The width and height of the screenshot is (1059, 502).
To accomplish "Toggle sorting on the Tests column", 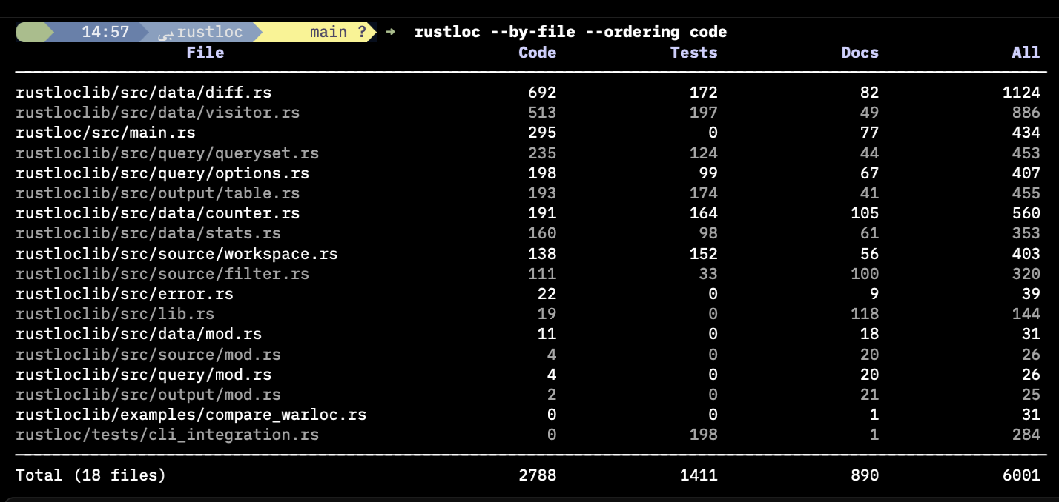I will (693, 52).
